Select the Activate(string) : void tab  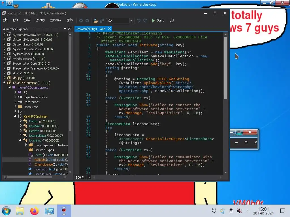click(x=90, y=29)
